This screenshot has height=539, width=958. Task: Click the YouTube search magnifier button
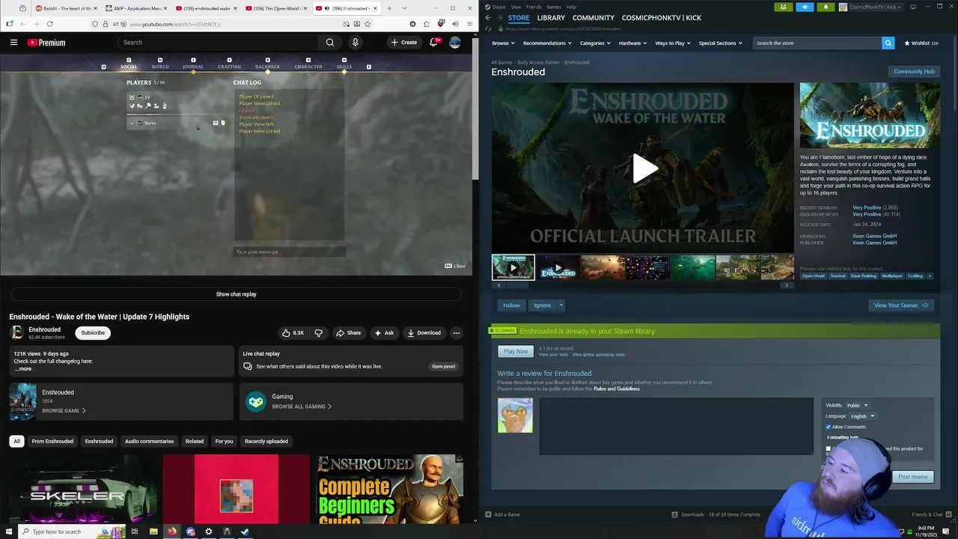tap(330, 43)
